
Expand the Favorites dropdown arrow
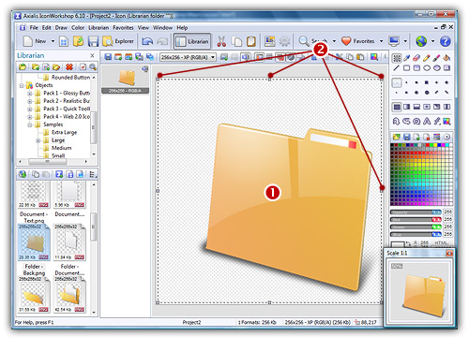(381, 41)
